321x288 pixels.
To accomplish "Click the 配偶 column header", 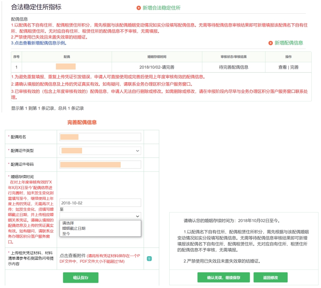I will (67, 57).
